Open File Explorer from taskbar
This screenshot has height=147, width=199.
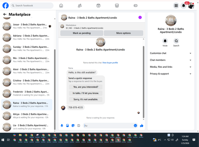tap(20, 135)
